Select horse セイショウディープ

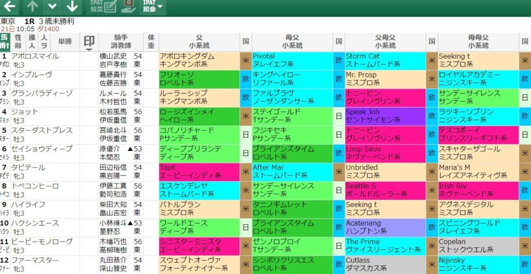[41, 149]
